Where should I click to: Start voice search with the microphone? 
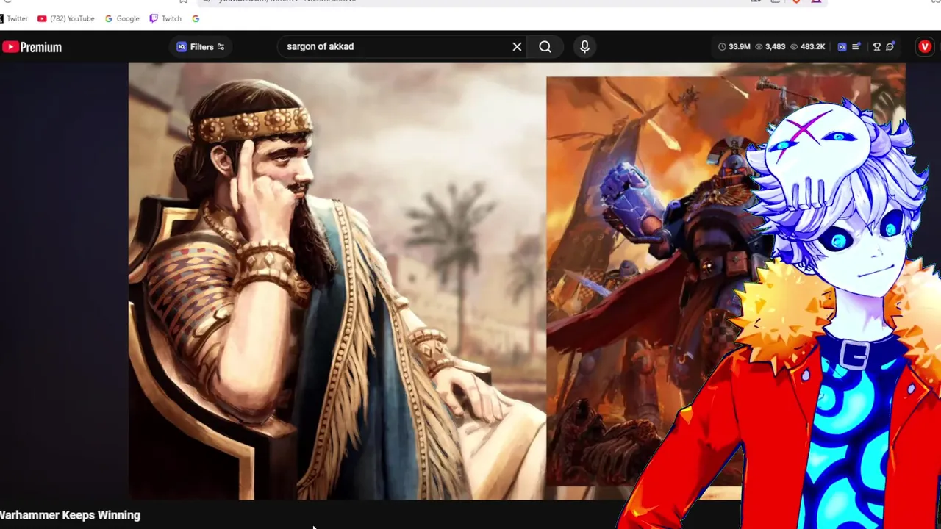coord(584,47)
